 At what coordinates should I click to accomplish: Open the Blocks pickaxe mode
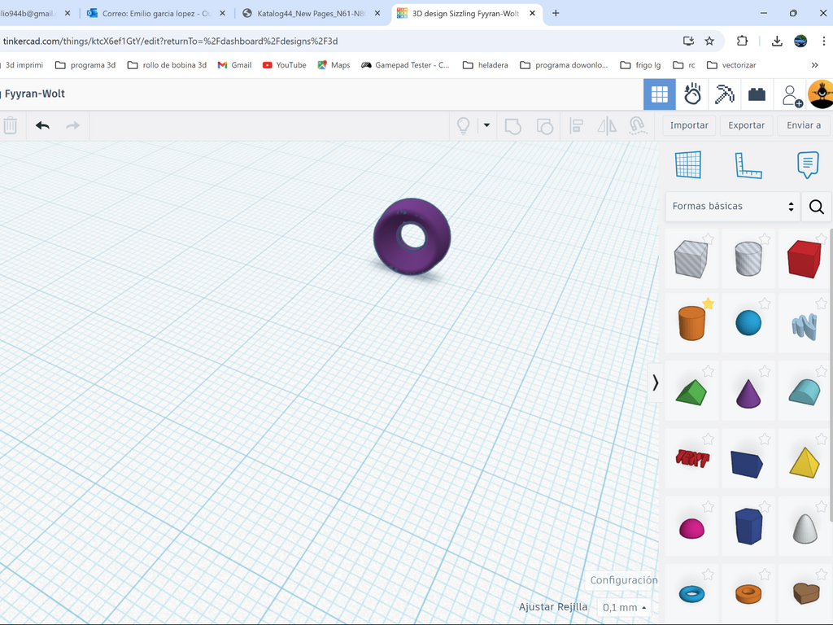click(724, 94)
